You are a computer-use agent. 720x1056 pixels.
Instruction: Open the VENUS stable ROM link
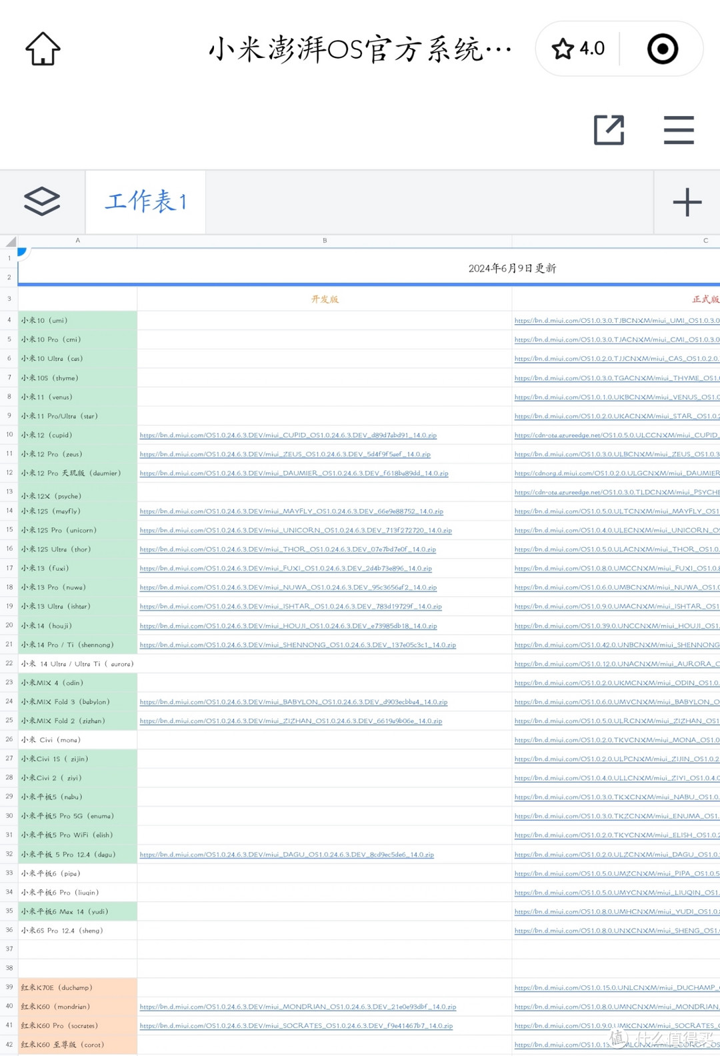(x=617, y=397)
